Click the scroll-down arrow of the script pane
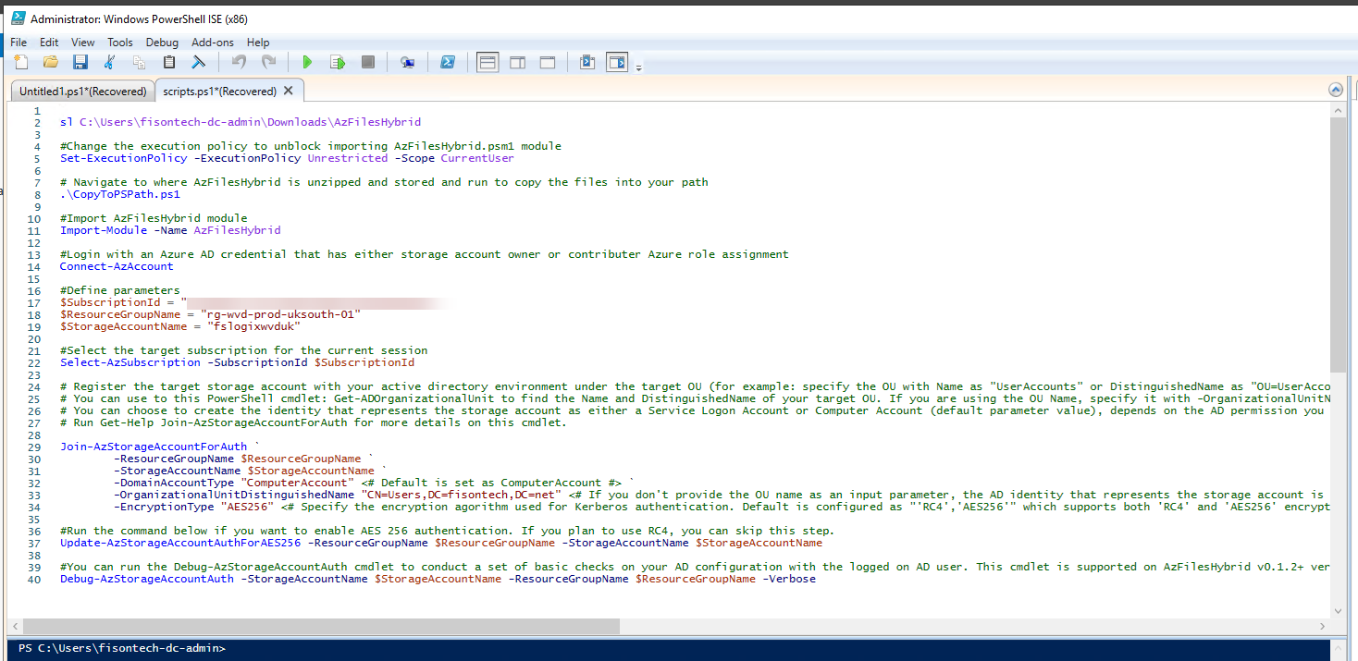This screenshot has width=1358, height=661. click(x=1338, y=610)
